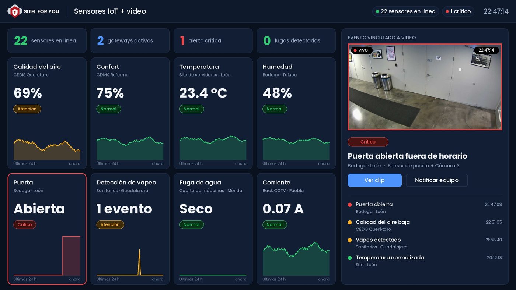Click the Corriente 24-hour trend chart

pyautogui.click(x=296, y=258)
